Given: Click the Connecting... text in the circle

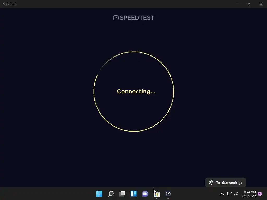Looking at the screenshot, I should [x=136, y=91].
